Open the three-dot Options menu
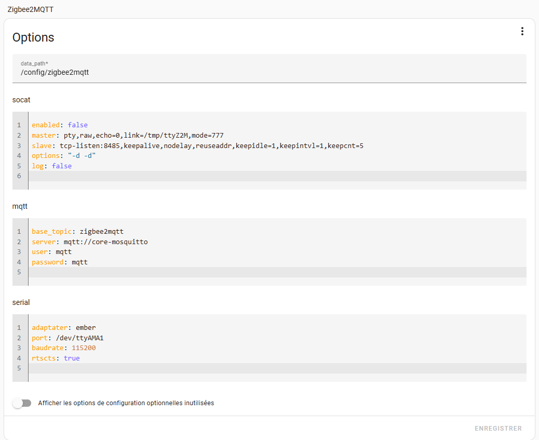This screenshot has width=539, height=440. click(522, 32)
